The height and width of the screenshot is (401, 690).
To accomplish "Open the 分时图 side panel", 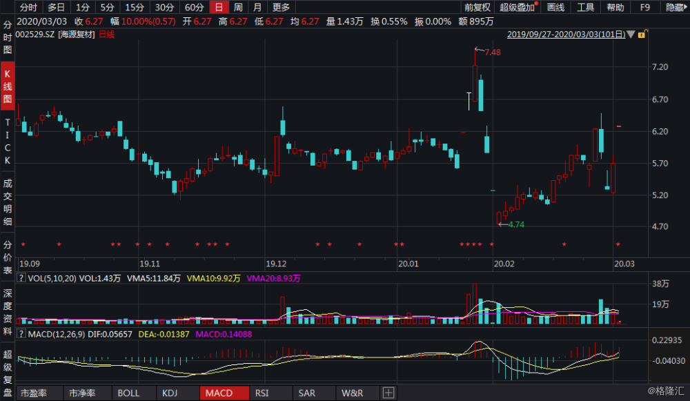I will tap(8, 37).
